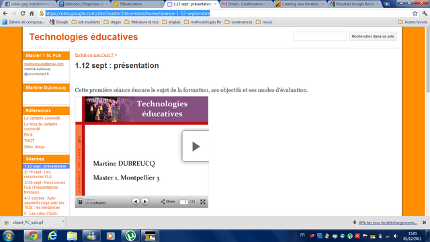Image resolution: width=430 pixels, height=242 pixels.
Task: Toggle slideshare fullscreen view
Action: [x=203, y=202]
